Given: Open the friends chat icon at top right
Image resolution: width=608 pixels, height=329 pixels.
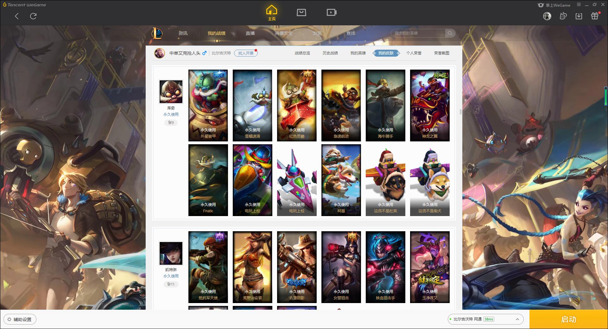Looking at the screenshot, I should coord(563,16).
